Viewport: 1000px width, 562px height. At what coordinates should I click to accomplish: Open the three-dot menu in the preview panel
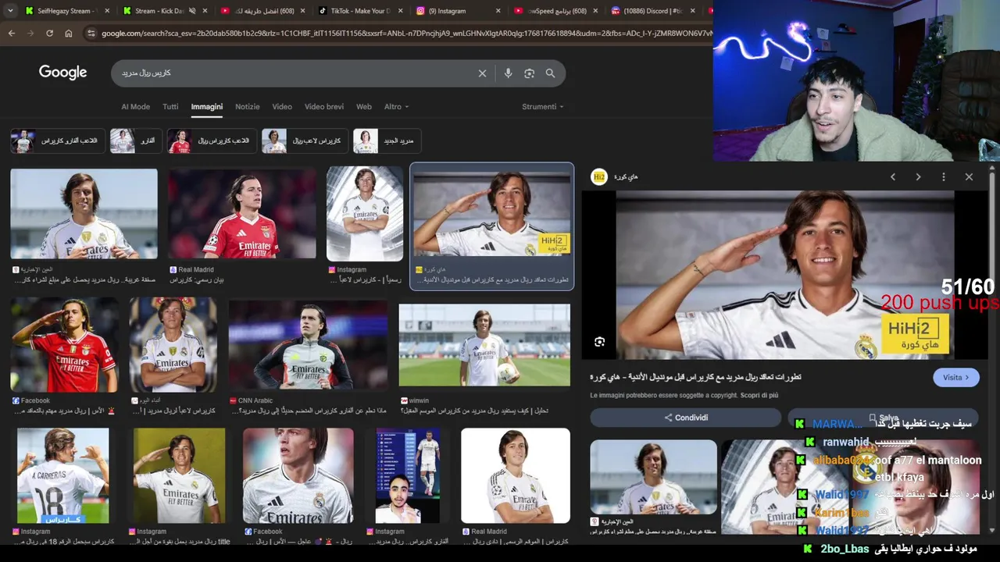coord(944,177)
